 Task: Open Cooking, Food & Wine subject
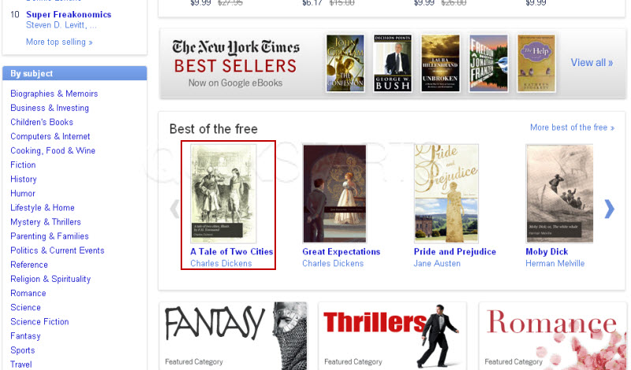(53, 150)
